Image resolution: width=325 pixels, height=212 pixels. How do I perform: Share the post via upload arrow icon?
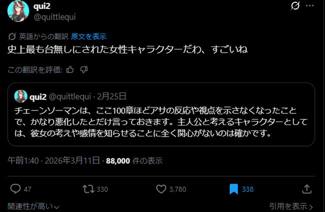pyautogui.click(x=307, y=189)
